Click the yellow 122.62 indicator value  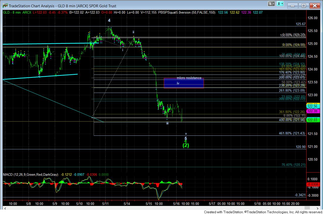pos(234,12)
